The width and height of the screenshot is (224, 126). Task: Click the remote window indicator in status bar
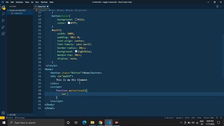click(x=2, y=118)
